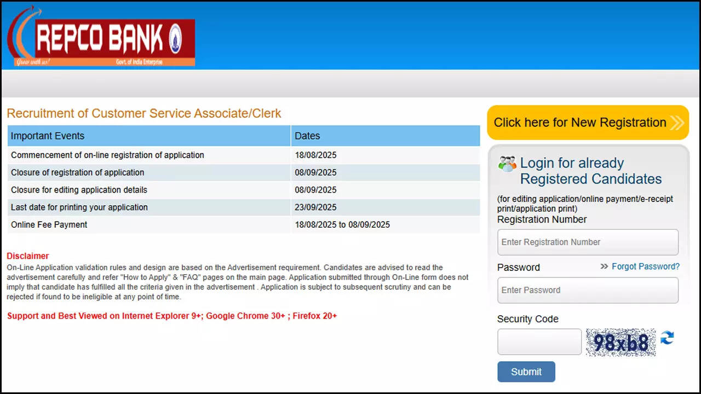Focus the Registration Number field

[588, 242]
